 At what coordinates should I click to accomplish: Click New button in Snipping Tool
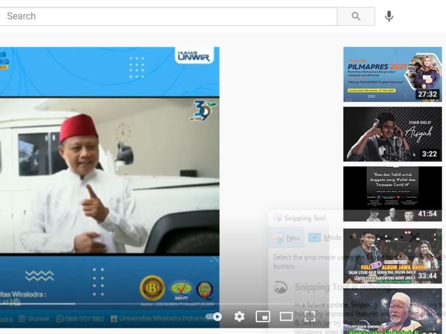[x=286, y=238]
